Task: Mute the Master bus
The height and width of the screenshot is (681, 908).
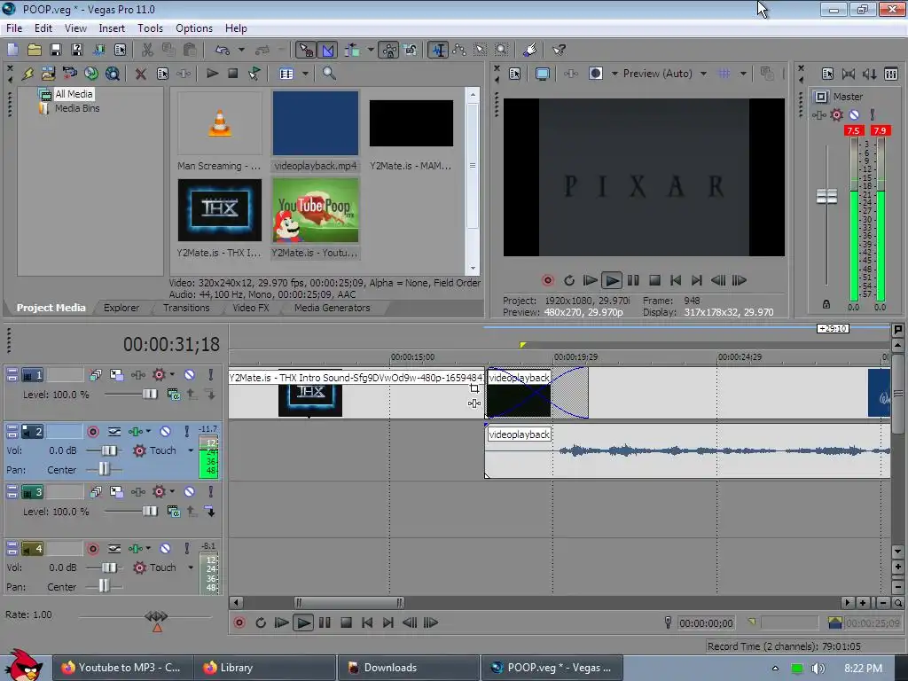Action: click(x=854, y=114)
